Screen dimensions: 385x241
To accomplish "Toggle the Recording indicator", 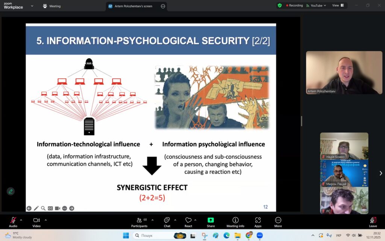I will pos(294,6).
